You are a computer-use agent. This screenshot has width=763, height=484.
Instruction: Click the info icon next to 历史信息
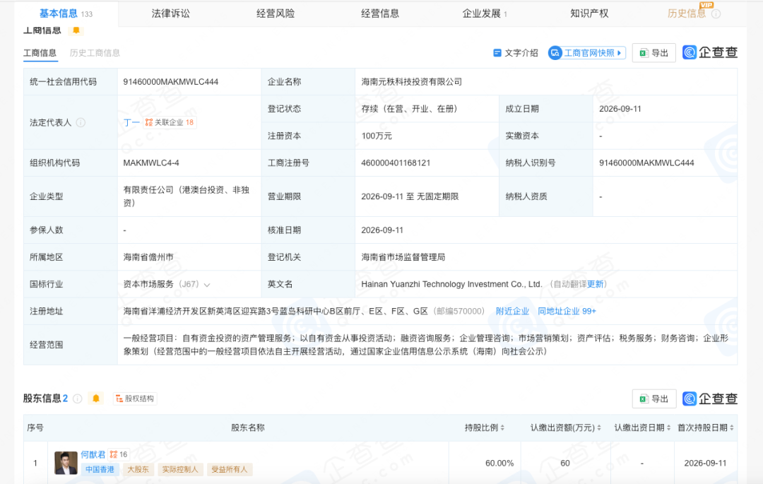716,14
